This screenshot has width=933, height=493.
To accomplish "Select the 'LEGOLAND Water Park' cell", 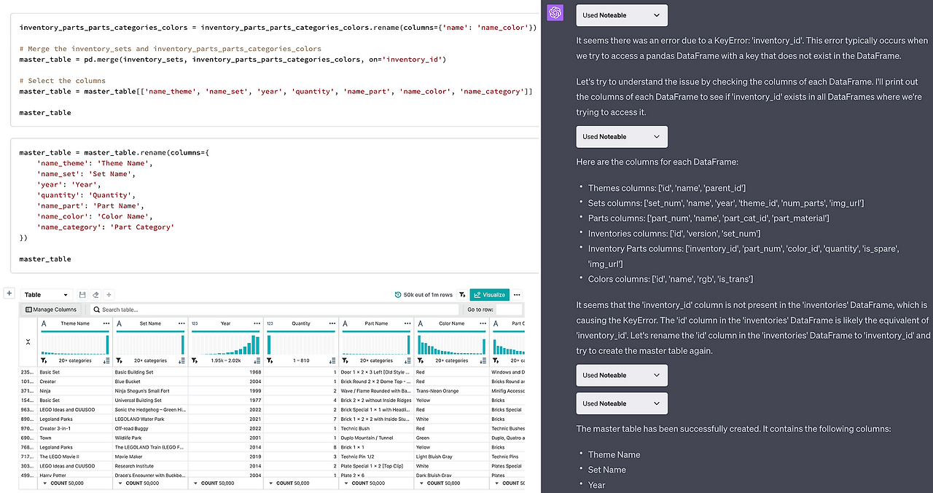I will pos(150,419).
